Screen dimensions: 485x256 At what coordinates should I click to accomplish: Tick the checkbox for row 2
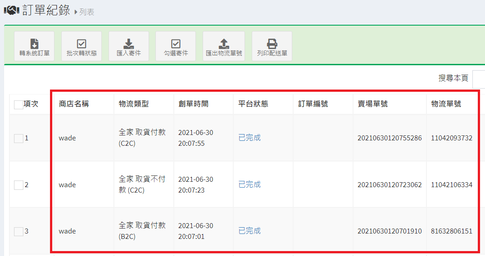(18, 185)
